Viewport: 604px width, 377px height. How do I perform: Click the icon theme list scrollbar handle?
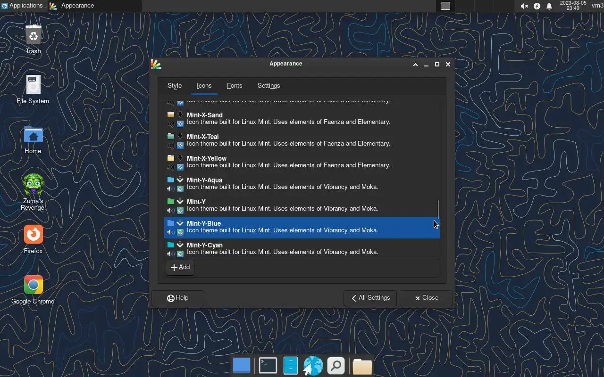pos(438,209)
